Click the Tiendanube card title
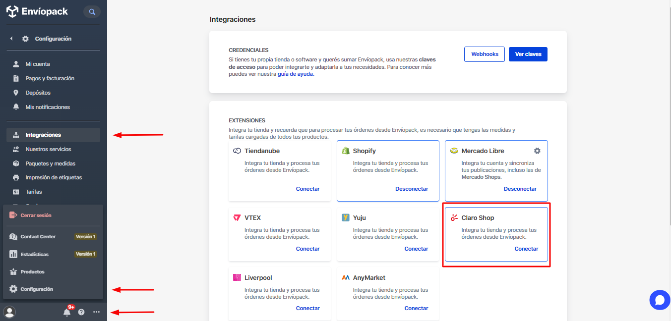Screen dimensions: 671x321 point(262,151)
